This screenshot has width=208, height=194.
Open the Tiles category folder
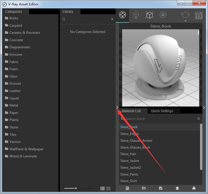pyautogui.click(x=10, y=134)
